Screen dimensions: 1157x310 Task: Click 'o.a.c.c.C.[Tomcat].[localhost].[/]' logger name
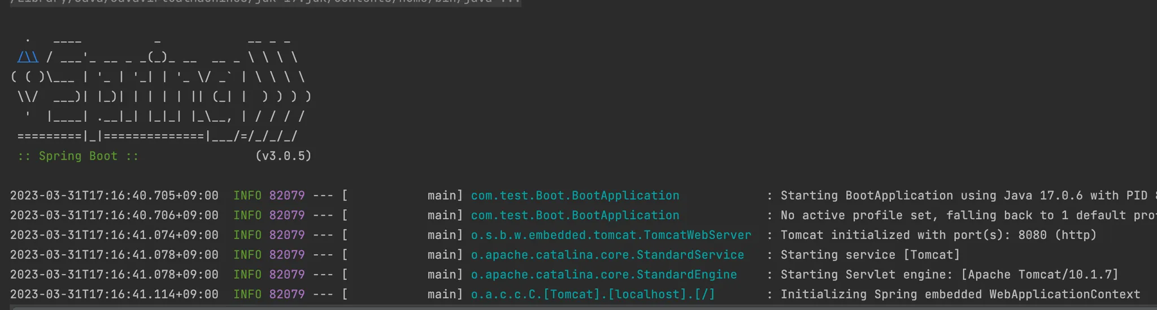[593, 294]
